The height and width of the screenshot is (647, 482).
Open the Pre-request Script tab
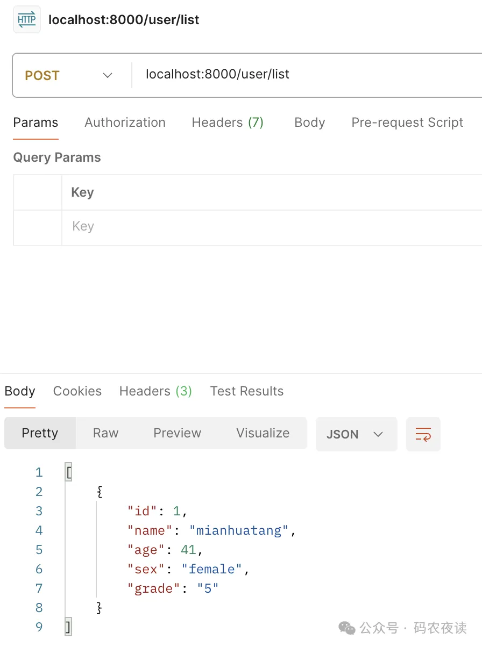pos(407,123)
